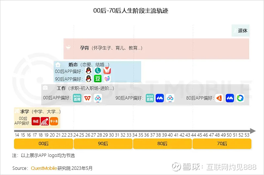
Task: Click the yellow 00后 generation bar
Action: pyautogui.click(x=44, y=144)
